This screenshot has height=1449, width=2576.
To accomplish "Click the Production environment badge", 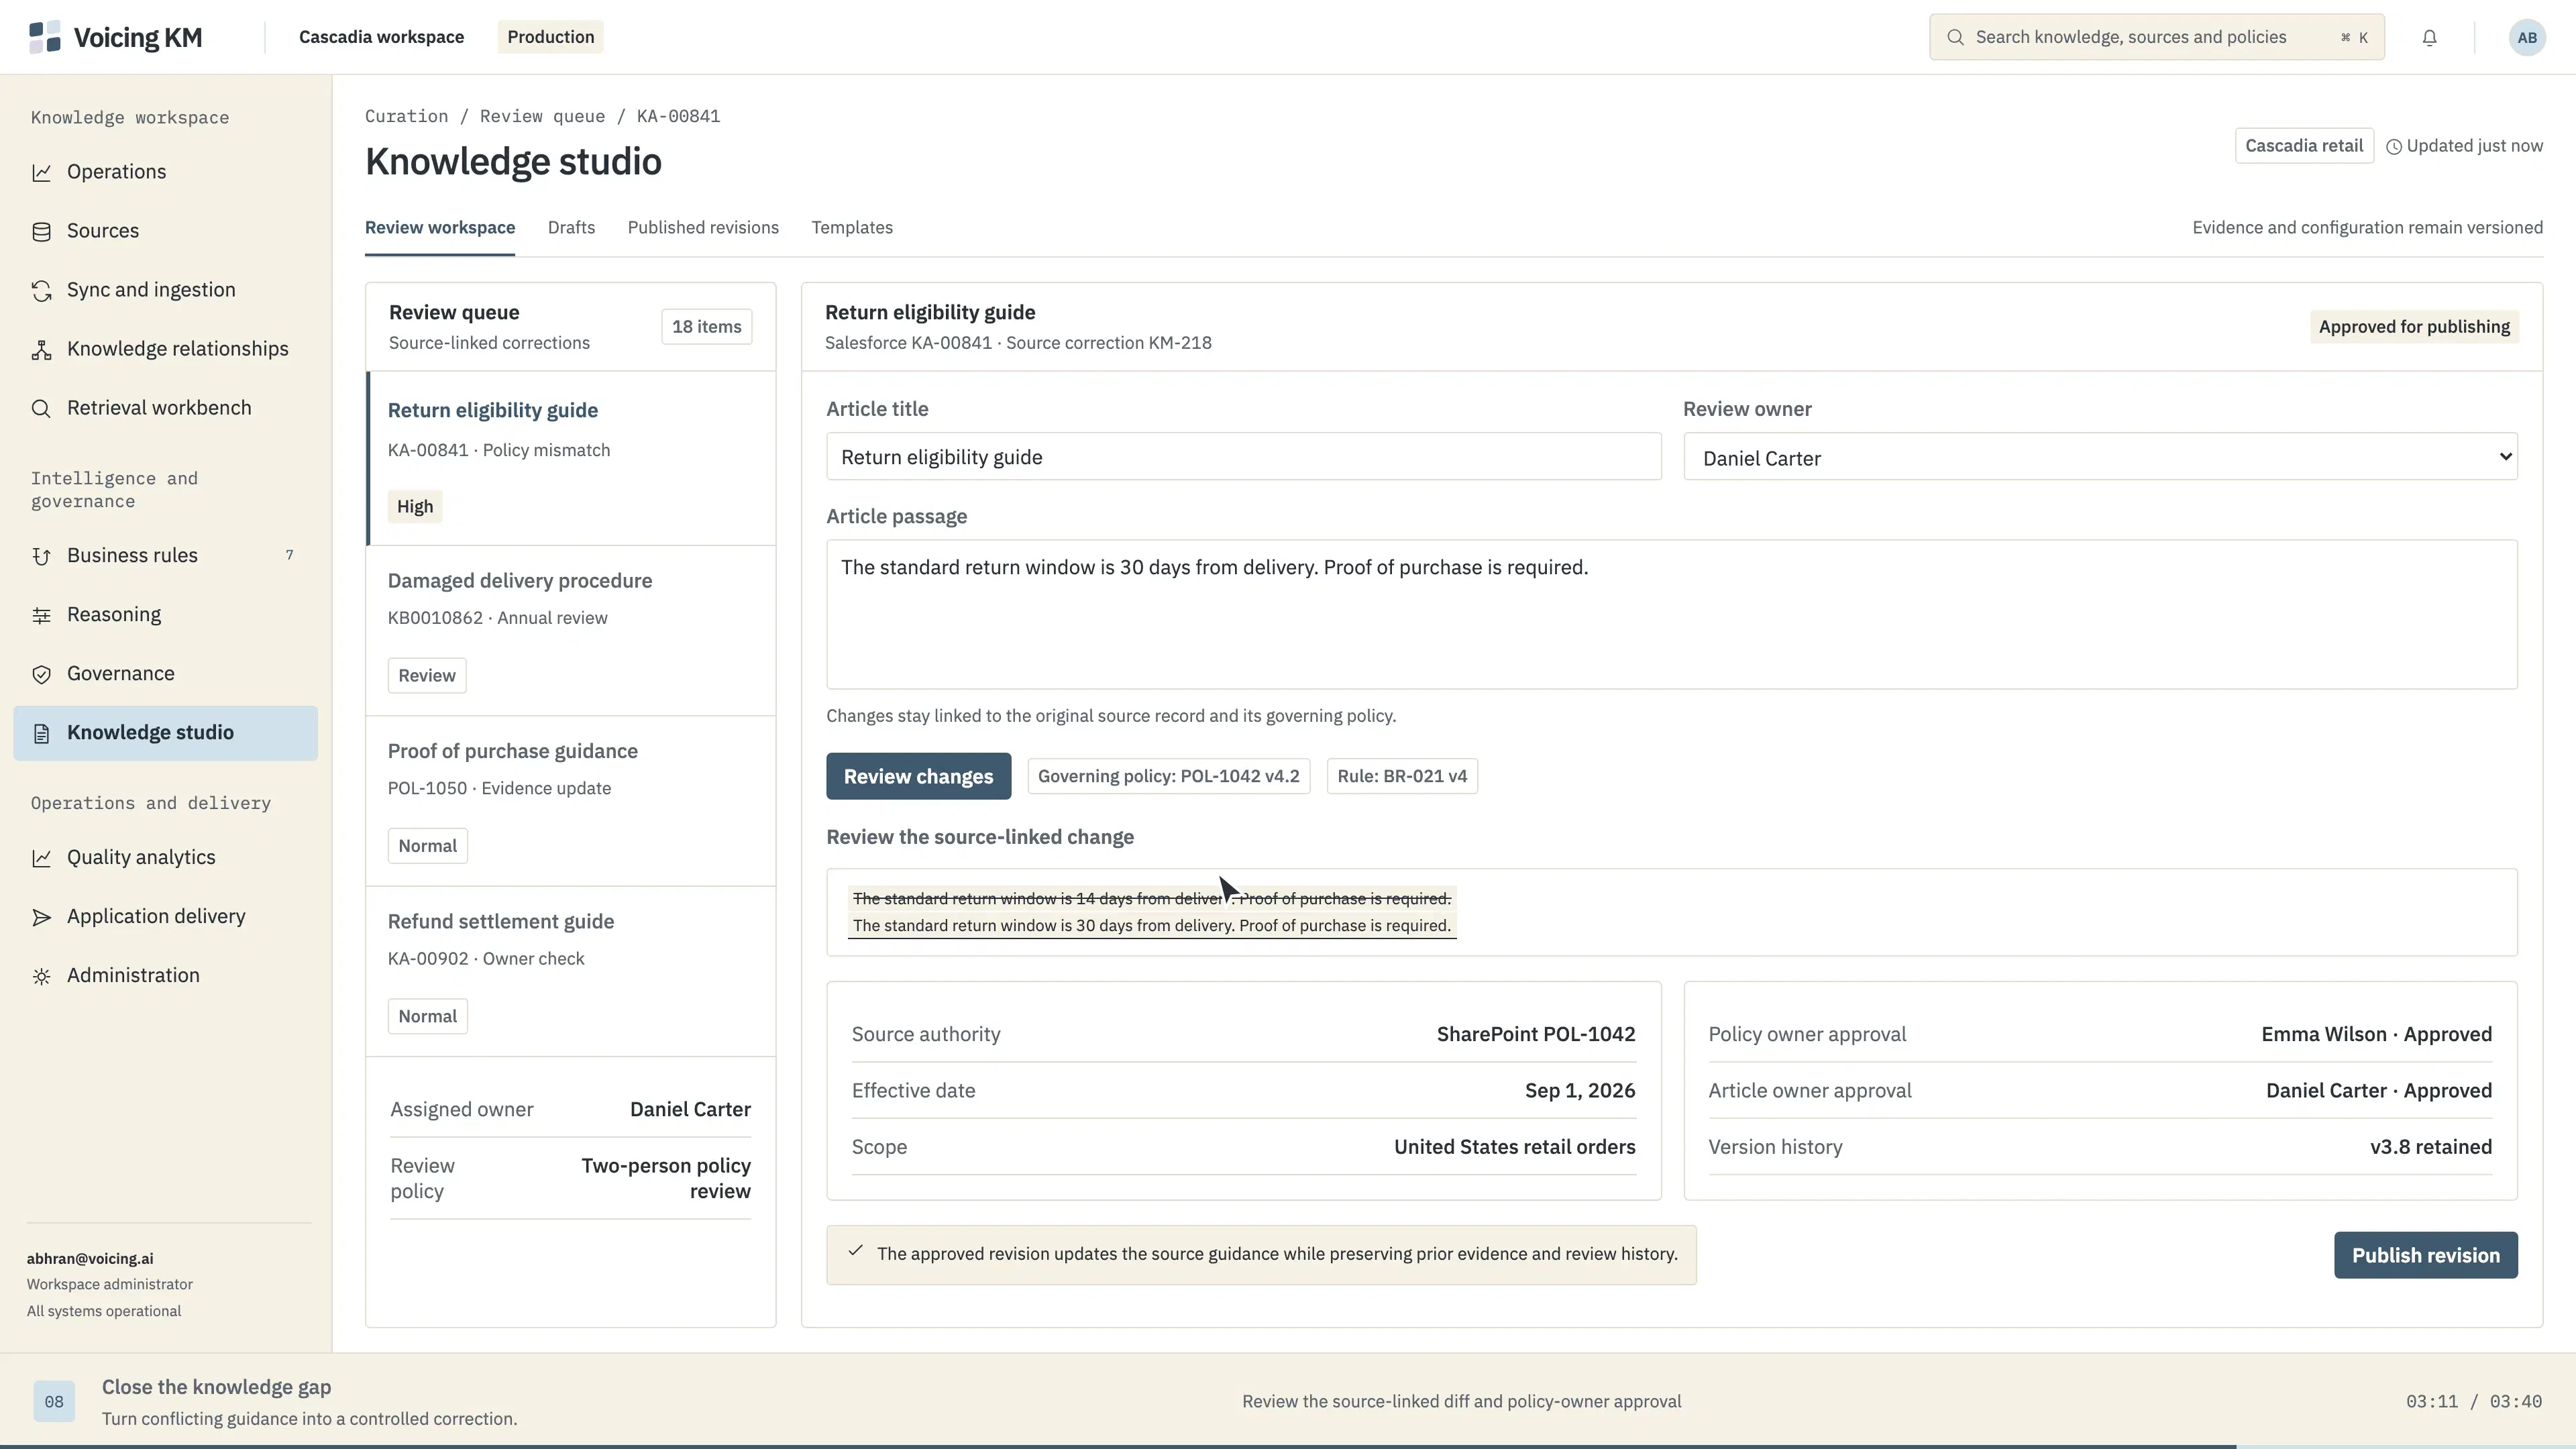I will point(550,37).
